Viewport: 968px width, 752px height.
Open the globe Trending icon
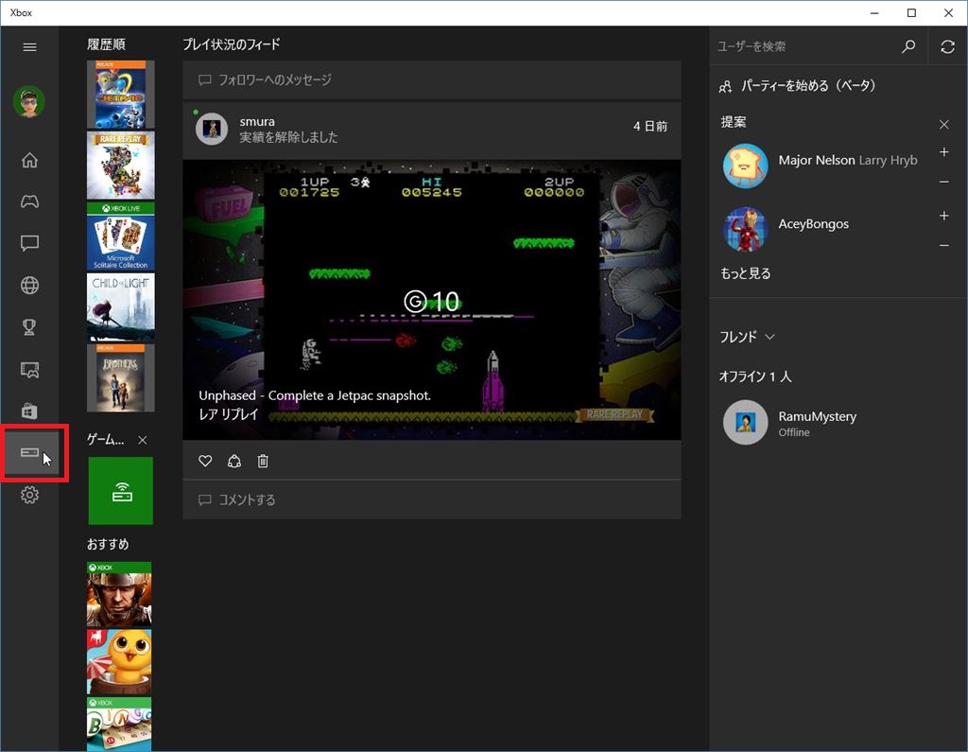click(29, 285)
